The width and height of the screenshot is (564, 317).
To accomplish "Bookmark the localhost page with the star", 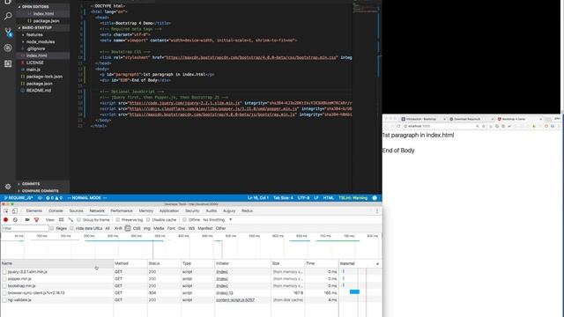I will pos(484,126).
